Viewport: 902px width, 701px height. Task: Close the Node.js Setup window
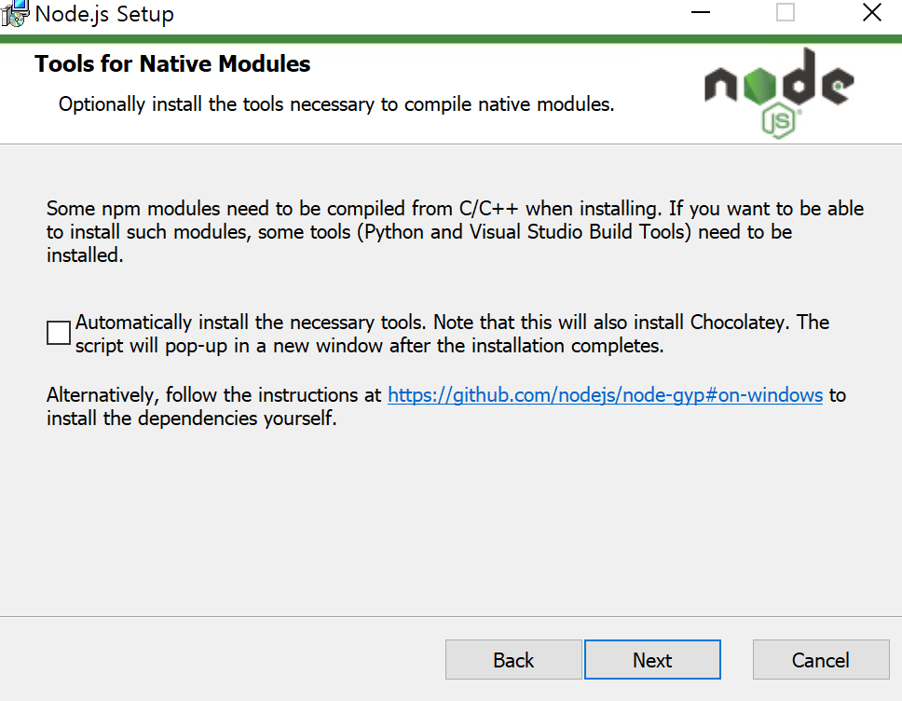click(x=872, y=12)
